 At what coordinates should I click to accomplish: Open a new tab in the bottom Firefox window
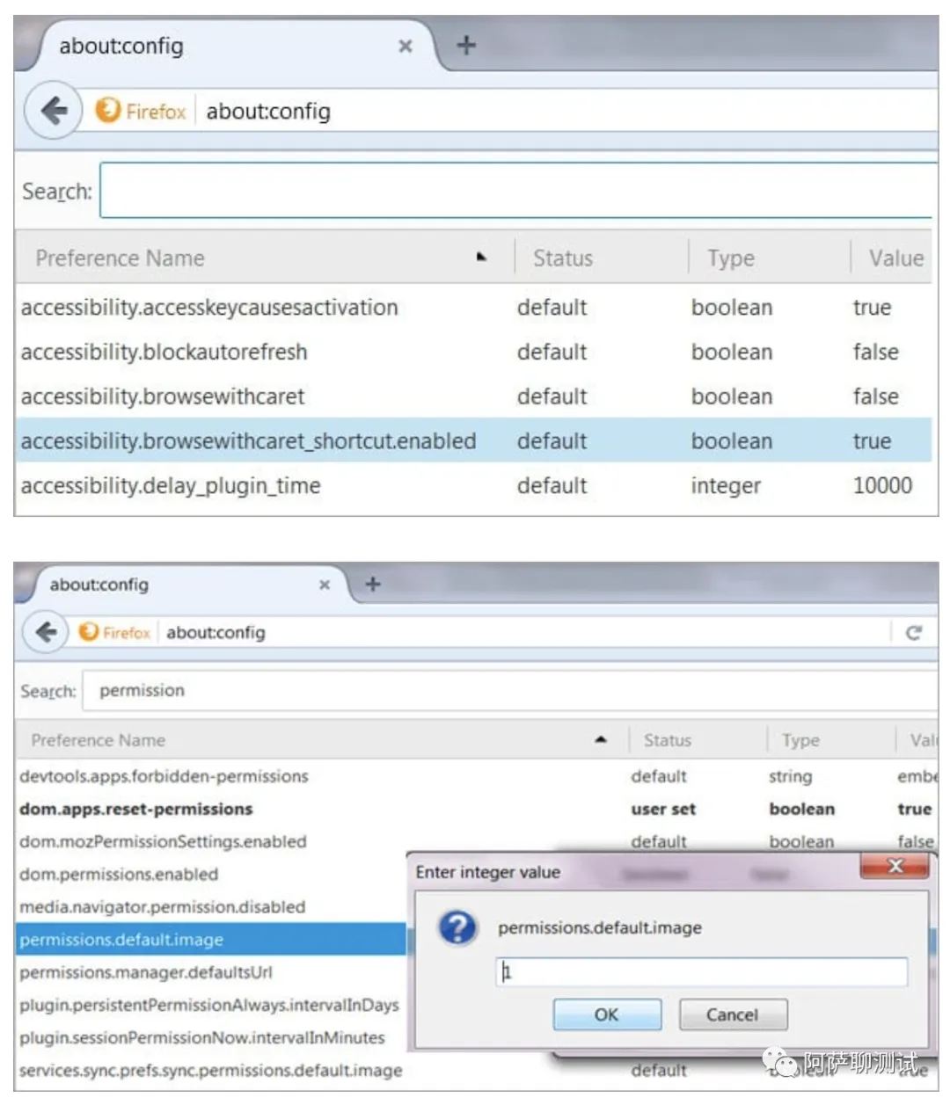pyautogui.click(x=373, y=584)
